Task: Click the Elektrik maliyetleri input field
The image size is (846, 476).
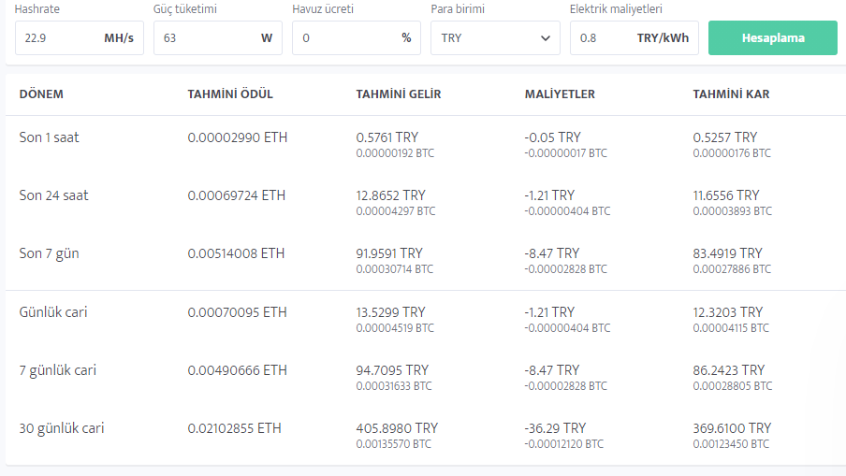Action: click(602, 38)
